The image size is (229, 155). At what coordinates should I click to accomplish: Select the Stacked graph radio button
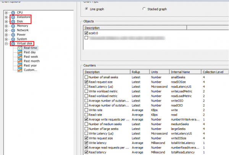click(144, 8)
